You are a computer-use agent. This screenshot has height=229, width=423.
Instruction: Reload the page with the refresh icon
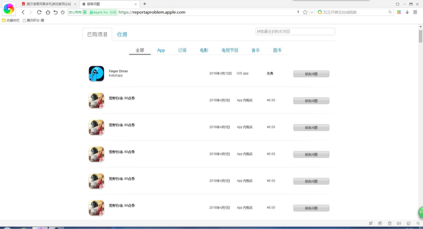click(39, 12)
